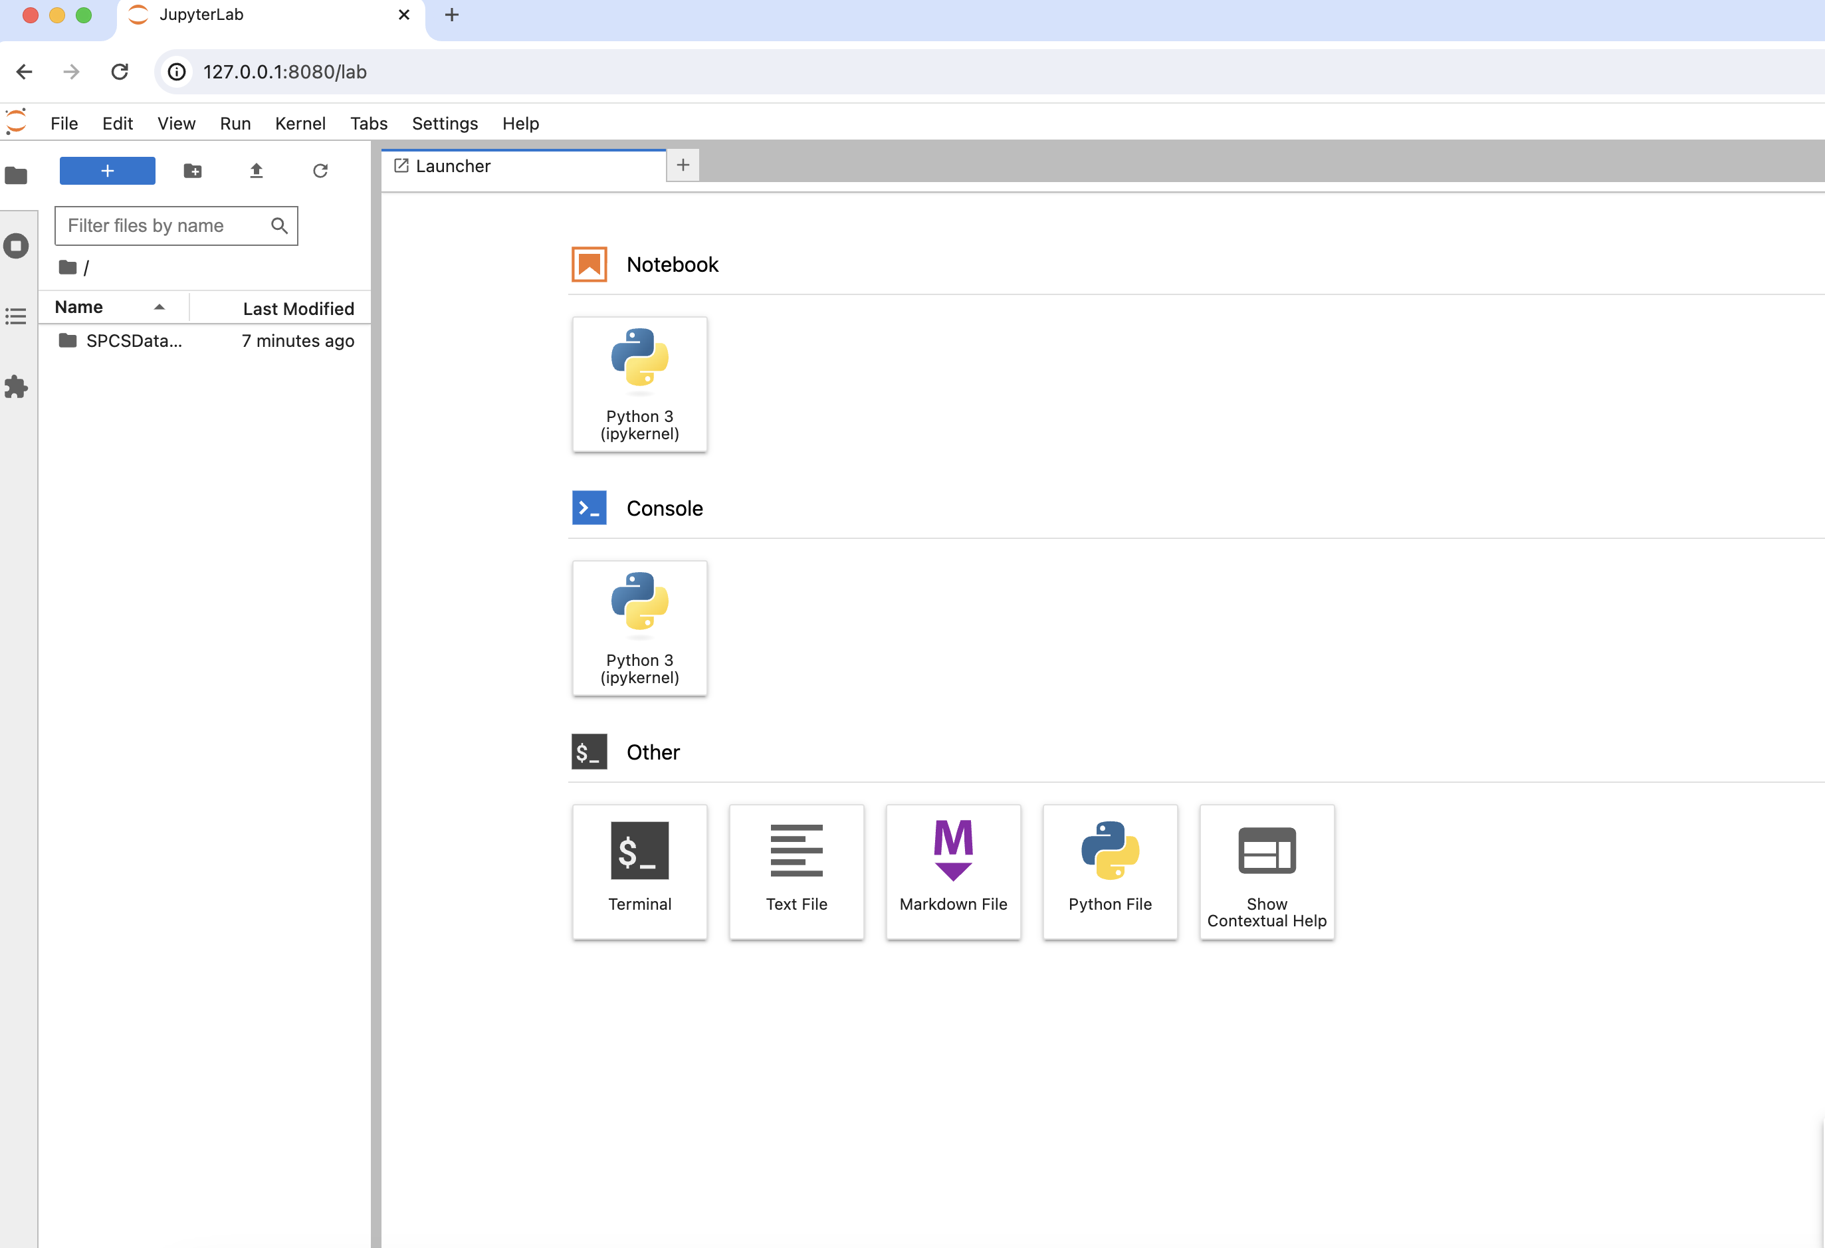
Task: Open the Tabs menu
Action: [368, 124]
